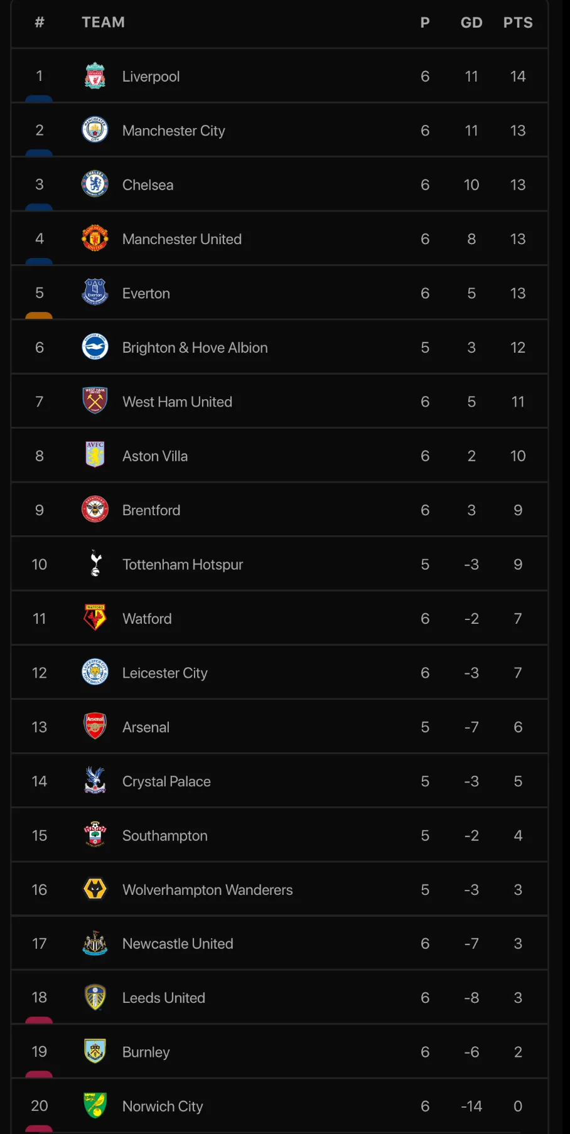Click the Tottenham Hotspur cockerel logo
The width and height of the screenshot is (570, 1134).
tap(95, 564)
